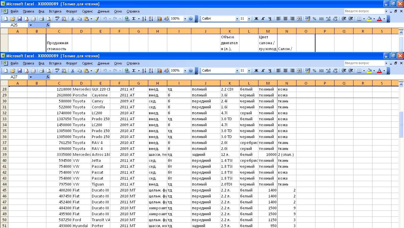This screenshot has width=404, height=228.
Task: Expand the A27 name box dropdown
Action: (30, 77)
